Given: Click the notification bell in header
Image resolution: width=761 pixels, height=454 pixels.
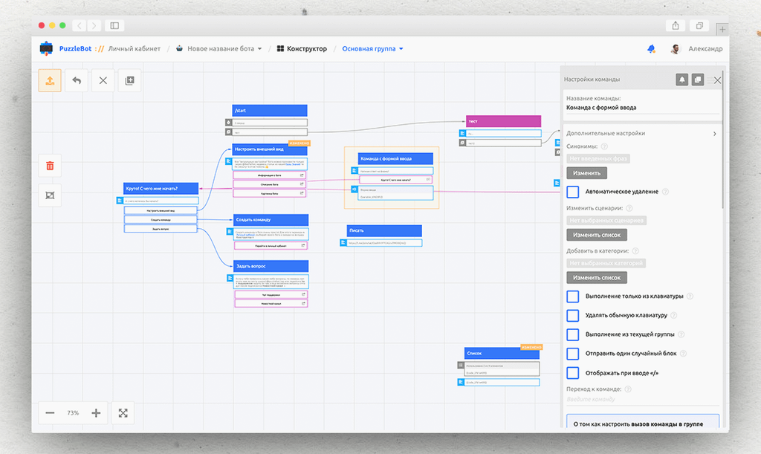Looking at the screenshot, I should [651, 48].
